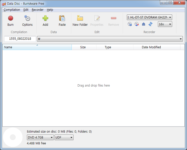Expand the HL-DT-ST DVDRAM recorder dropdown

149,17
